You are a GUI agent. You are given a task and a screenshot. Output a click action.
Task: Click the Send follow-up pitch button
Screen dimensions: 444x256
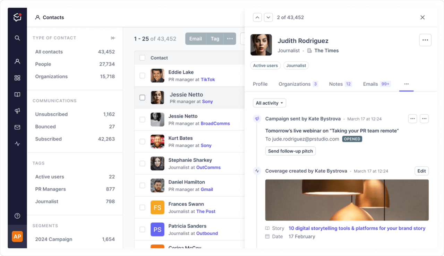[290, 151]
